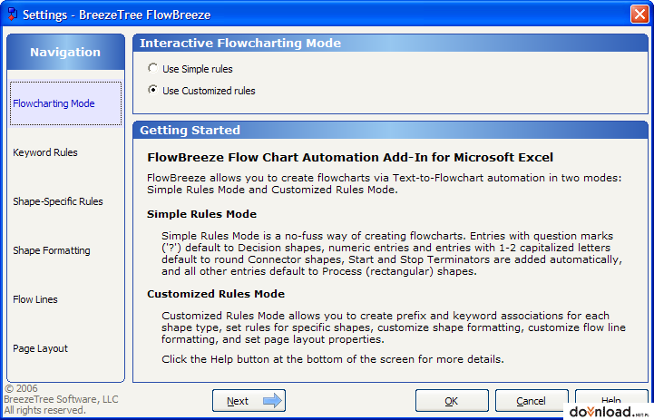This screenshot has height=420, width=654.
Task: Click the blue arrow icon on Next
Action: (272, 401)
